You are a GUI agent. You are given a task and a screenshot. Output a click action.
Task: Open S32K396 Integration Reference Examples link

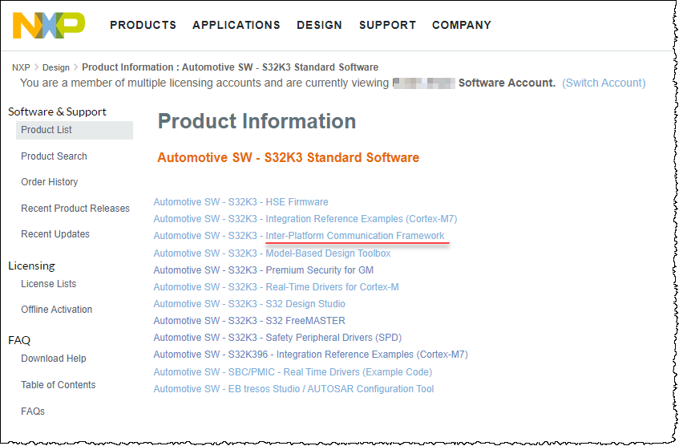point(310,355)
